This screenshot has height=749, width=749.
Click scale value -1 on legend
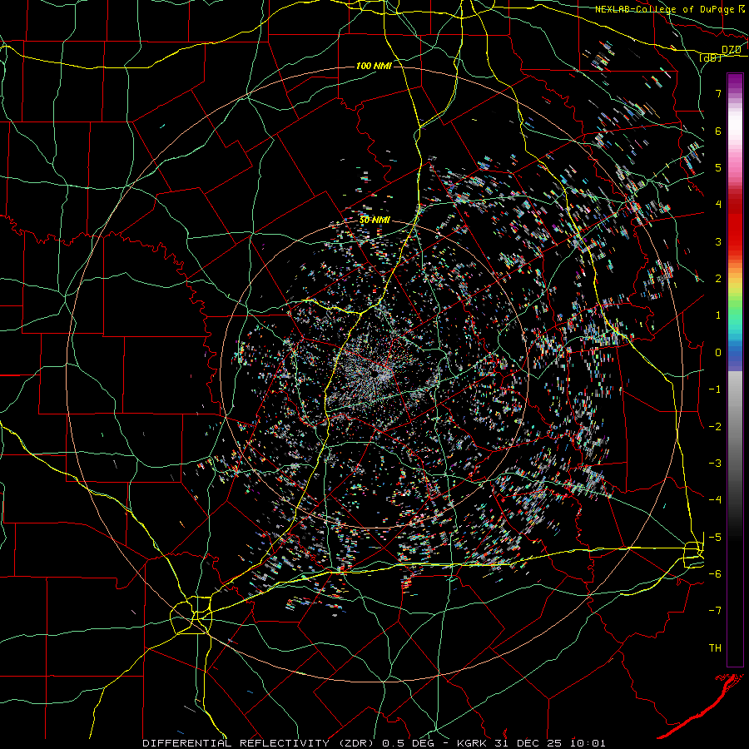tap(715, 389)
